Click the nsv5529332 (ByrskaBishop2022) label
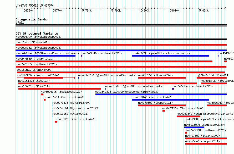Image resolution: width=234 pixels, height=154 pixels. click(x=39, y=48)
